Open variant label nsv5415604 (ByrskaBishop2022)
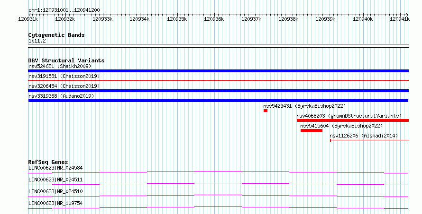The width and height of the screenshot is (422, 214). coord(341,126)
